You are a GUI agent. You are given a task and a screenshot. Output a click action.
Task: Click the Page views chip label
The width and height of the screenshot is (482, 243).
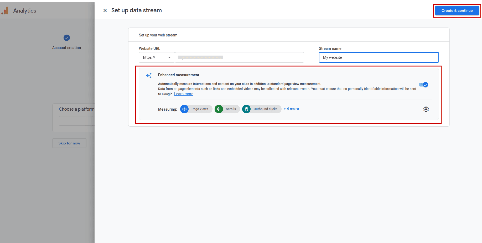tap(200, 109)
